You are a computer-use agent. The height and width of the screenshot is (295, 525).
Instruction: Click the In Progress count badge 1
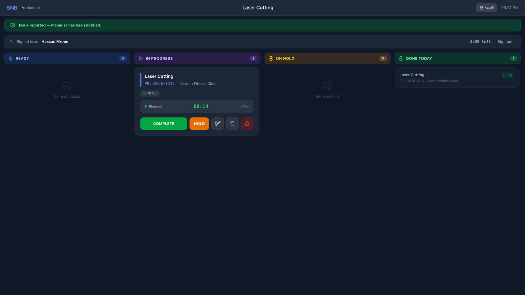253,58
